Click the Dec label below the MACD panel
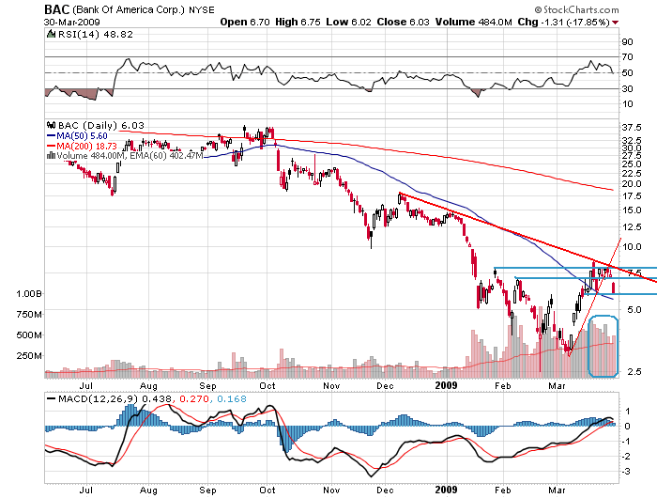Viewport: 657px width, 498px height. [x=385, y=490]
